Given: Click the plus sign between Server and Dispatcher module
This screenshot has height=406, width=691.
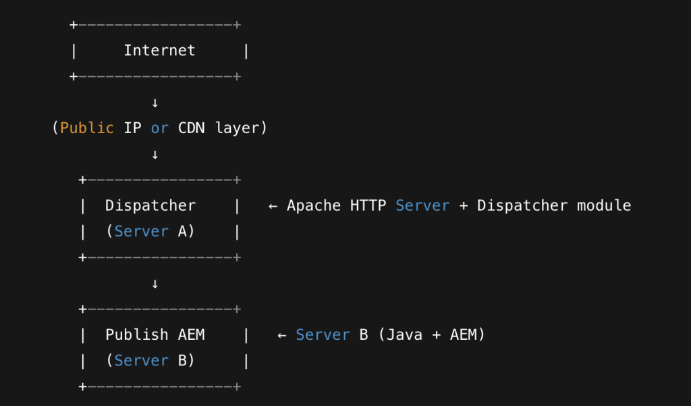Looking at the screenshot, I should tap(463, 205).
